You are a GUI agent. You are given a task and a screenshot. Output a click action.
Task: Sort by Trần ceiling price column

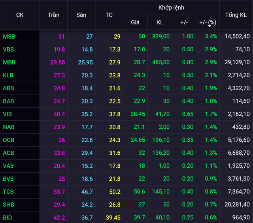53,15
